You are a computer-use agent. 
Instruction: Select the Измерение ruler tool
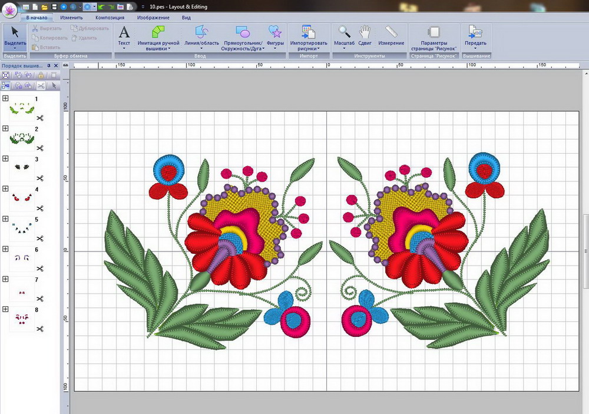click(x=391, y=36)
